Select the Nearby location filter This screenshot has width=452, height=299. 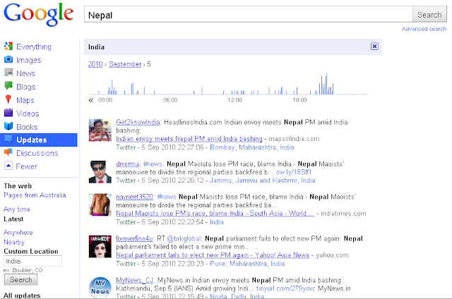pos(14,242)
